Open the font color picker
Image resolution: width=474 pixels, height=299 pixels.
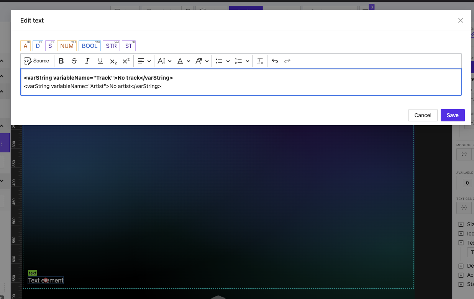pos(183,61)
